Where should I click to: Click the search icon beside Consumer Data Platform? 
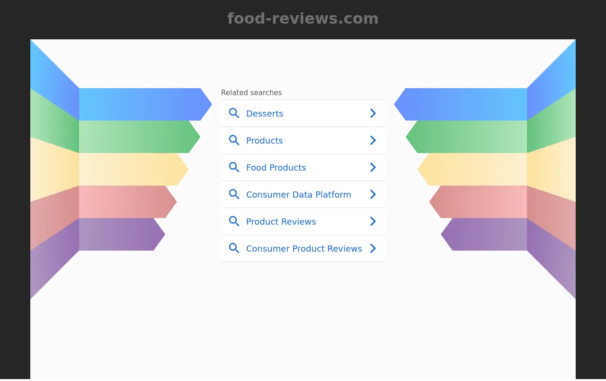(x=234, y=194)
